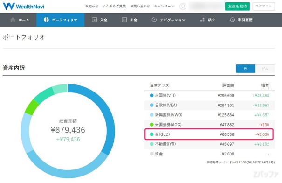Click the value ¥125,884
The height and width of the screenshot is (183, 282).
(x=226, y=115)
